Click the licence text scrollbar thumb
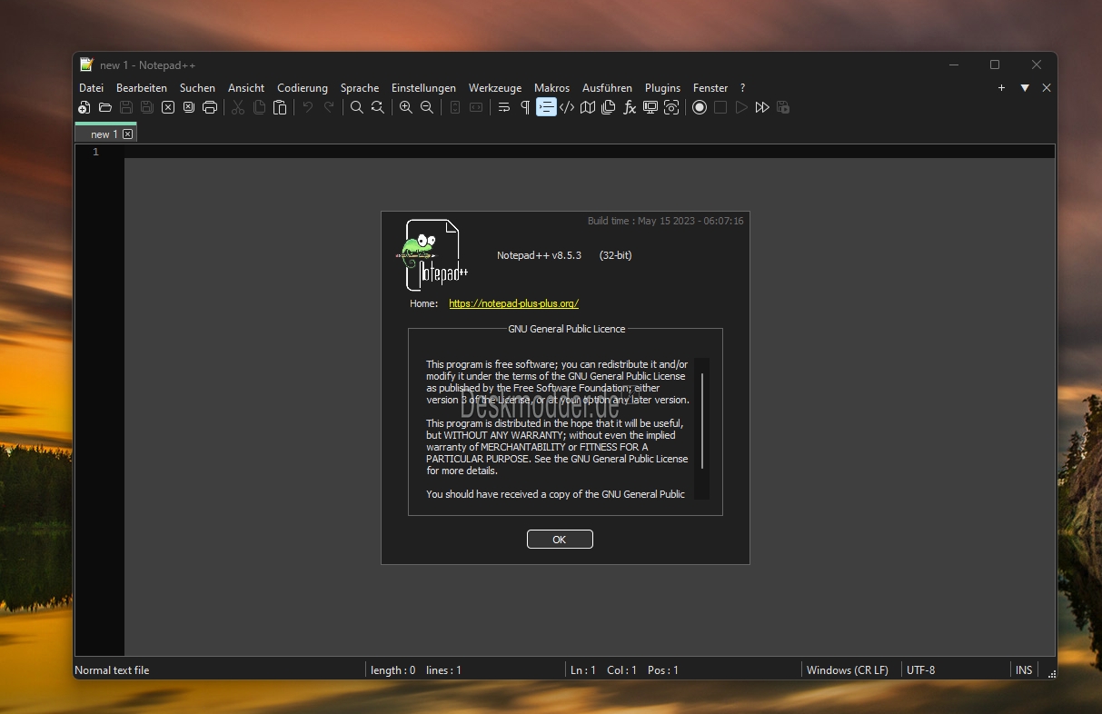The width and height of the screenshot is (1102, 714). [702, 421]
